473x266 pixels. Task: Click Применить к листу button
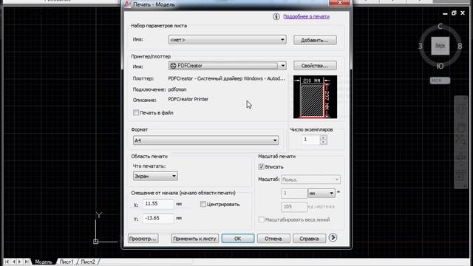point(195,238)
